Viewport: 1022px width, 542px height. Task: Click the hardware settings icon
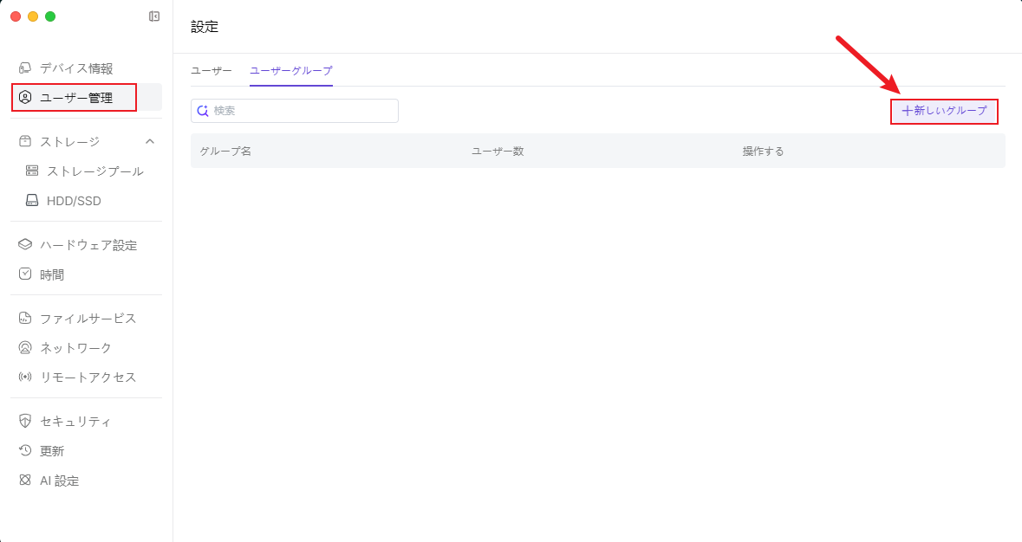click(x=25, y=245)
